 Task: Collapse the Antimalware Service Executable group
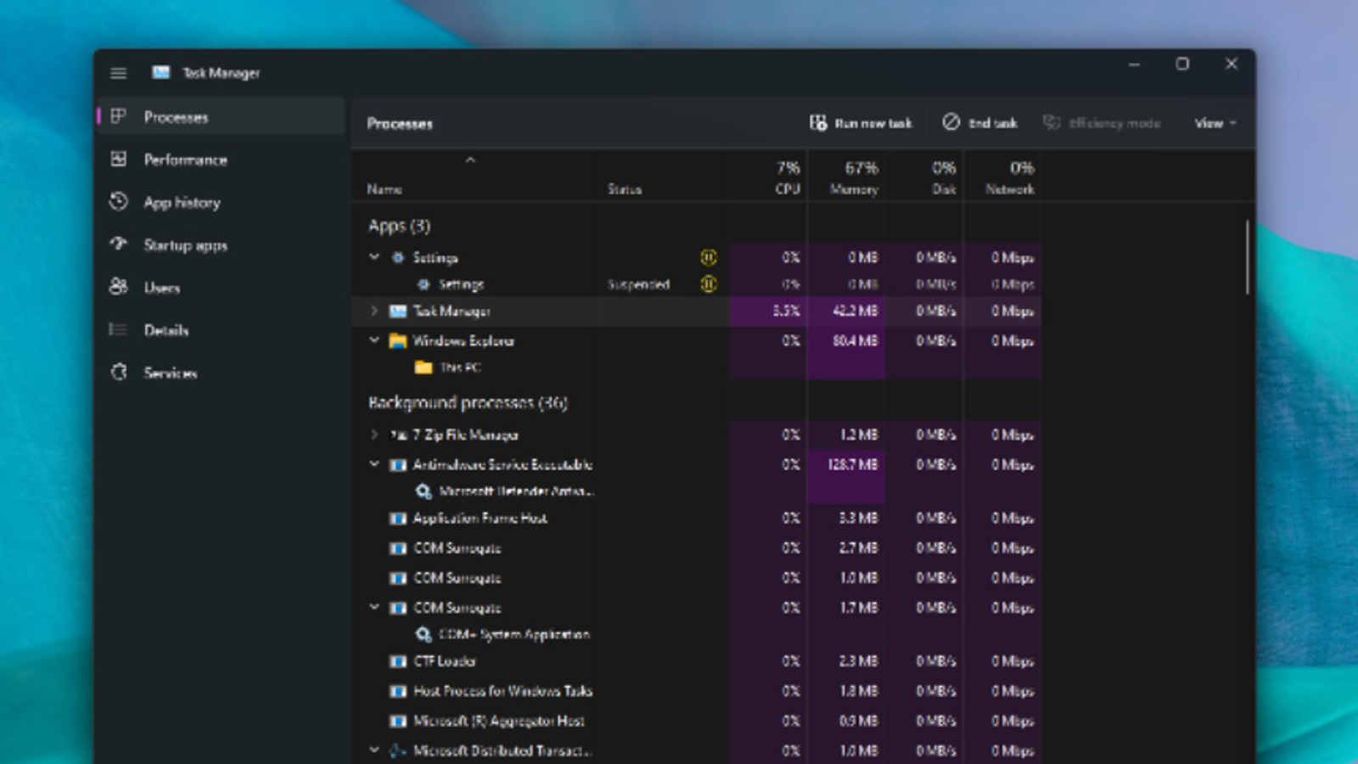pos(374,463)
